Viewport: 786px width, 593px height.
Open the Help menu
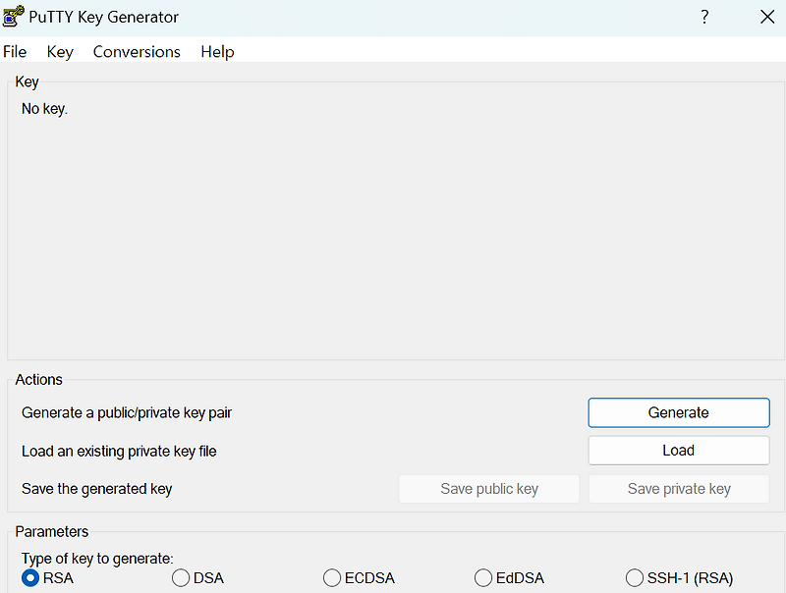[x=217, y=51]
